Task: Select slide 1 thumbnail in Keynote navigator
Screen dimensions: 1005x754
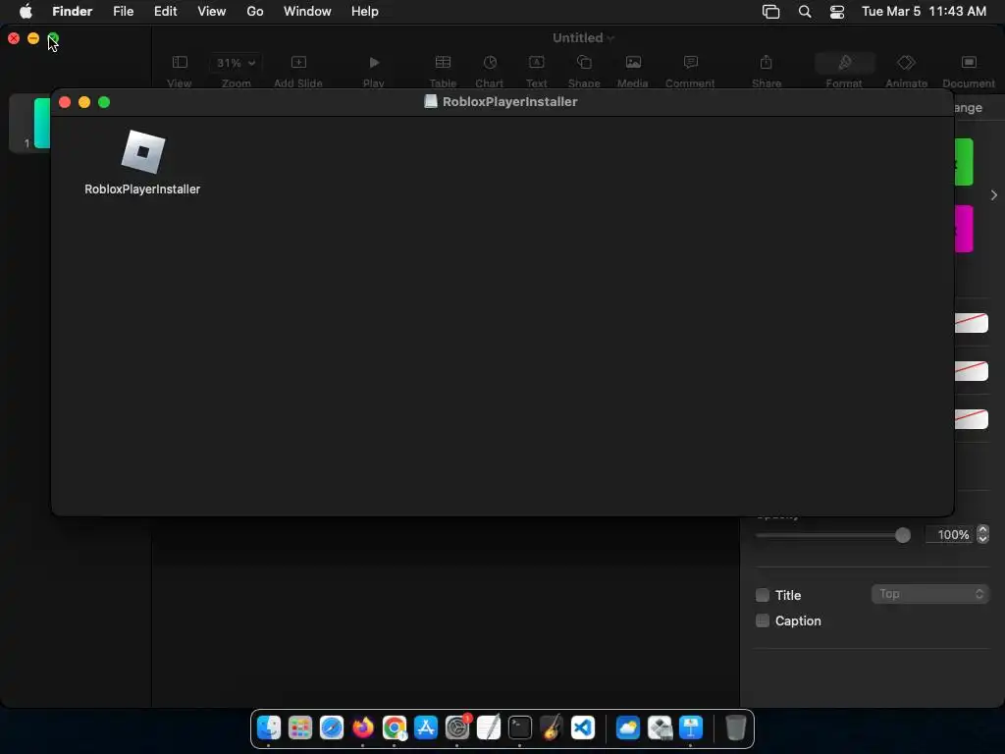Action: pyautogui.click(x=41, y=123)
